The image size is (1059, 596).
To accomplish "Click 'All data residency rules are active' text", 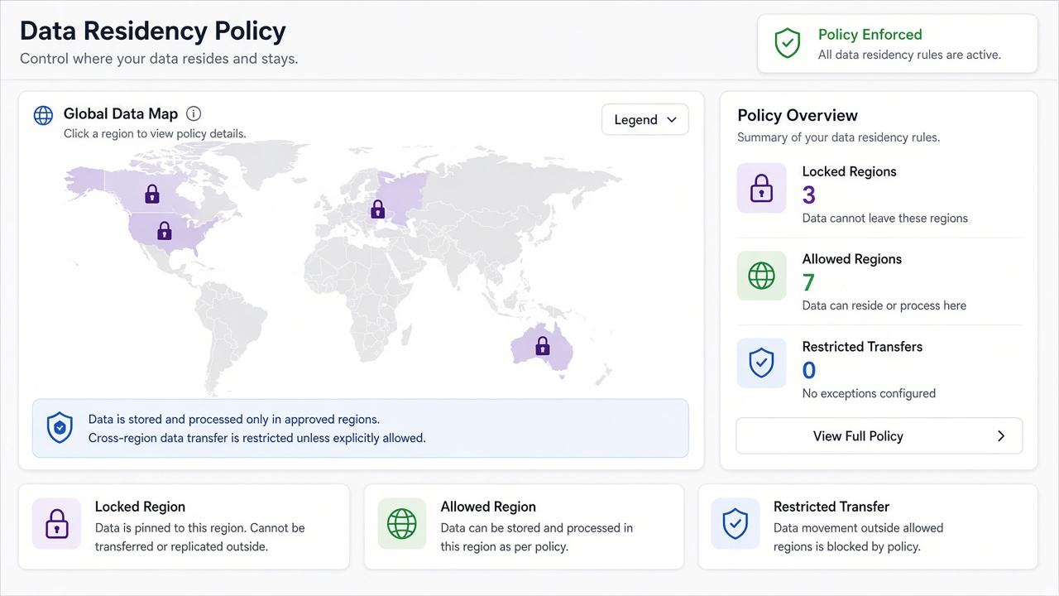I will coord(909,55).
